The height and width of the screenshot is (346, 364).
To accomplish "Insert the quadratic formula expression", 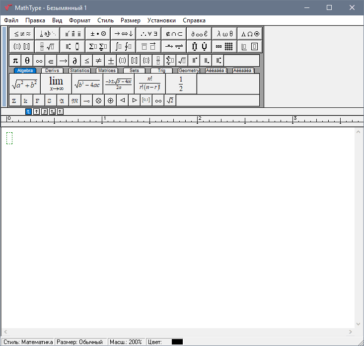I will pos(119,84).
